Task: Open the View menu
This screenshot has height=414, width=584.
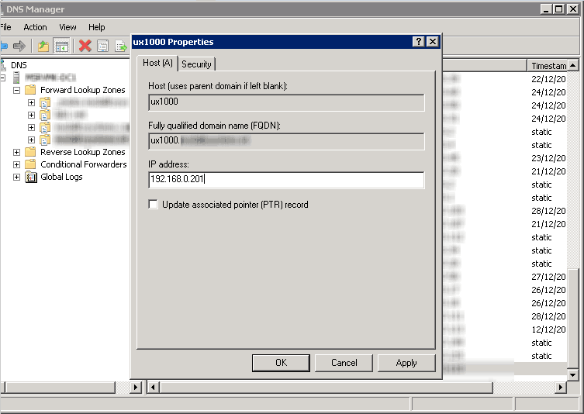Action: point(68,27)
